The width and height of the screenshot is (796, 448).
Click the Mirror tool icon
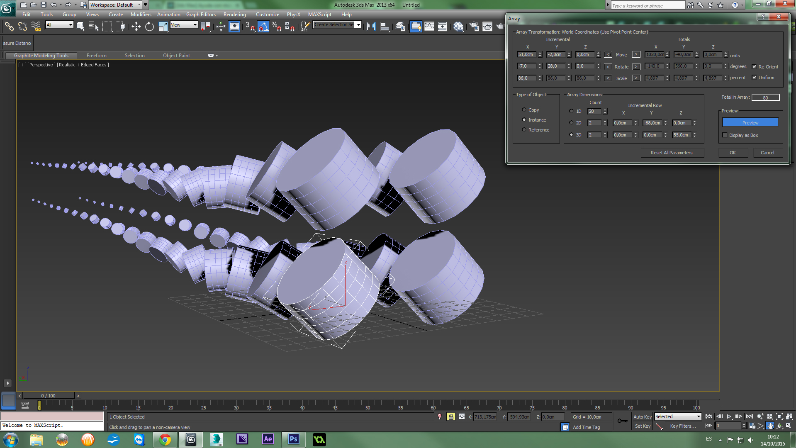371,27
